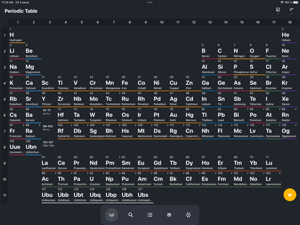Viewport: 300px width, 225px height.
Task: Open the Ubn Unbinilium element
Action: 34,147
